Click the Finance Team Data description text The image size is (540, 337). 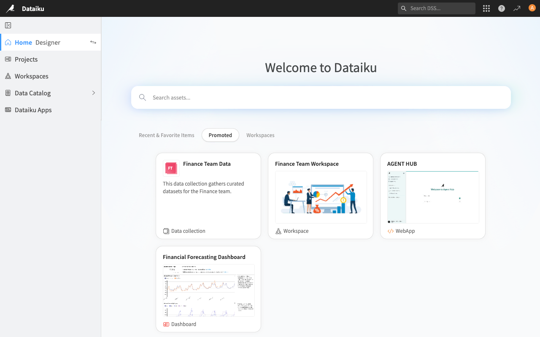203,188
